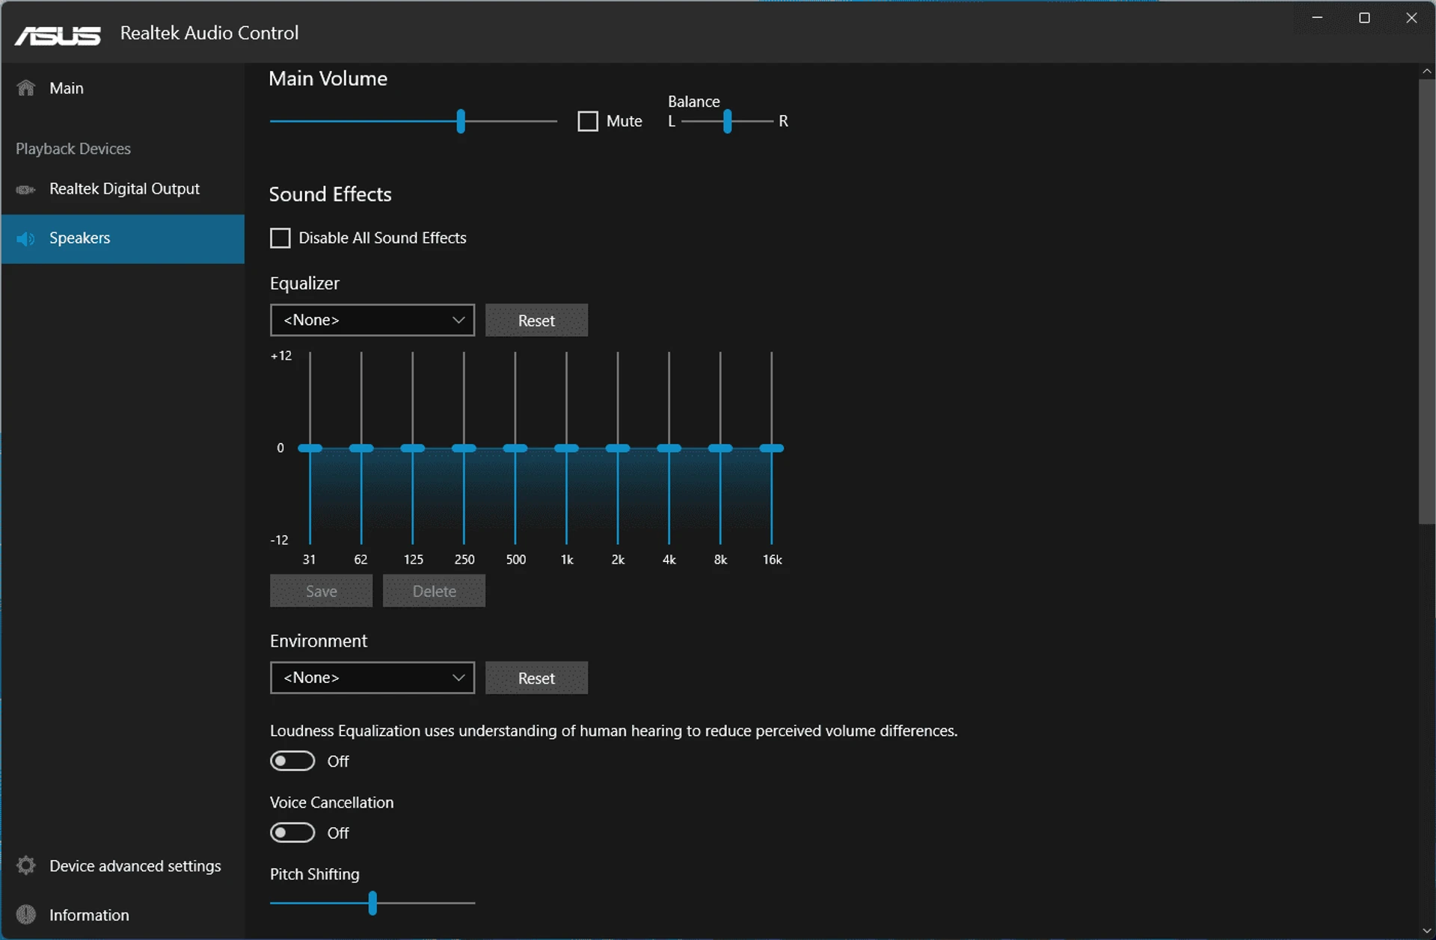Check Disable All Sound Effects

280,238
